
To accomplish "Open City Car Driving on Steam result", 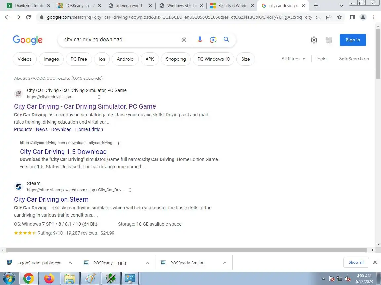I will click(51, 199).
